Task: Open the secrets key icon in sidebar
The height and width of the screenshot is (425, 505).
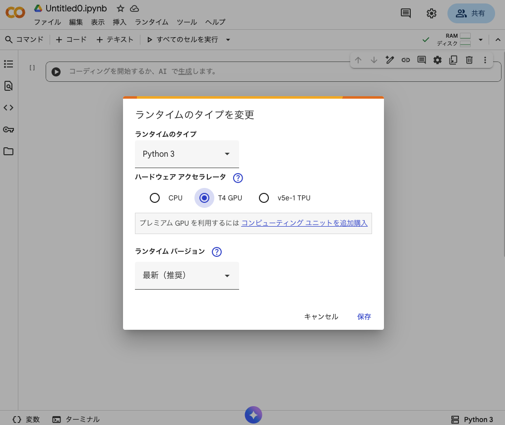Action: pyautogui.click(x=8, y=129)
